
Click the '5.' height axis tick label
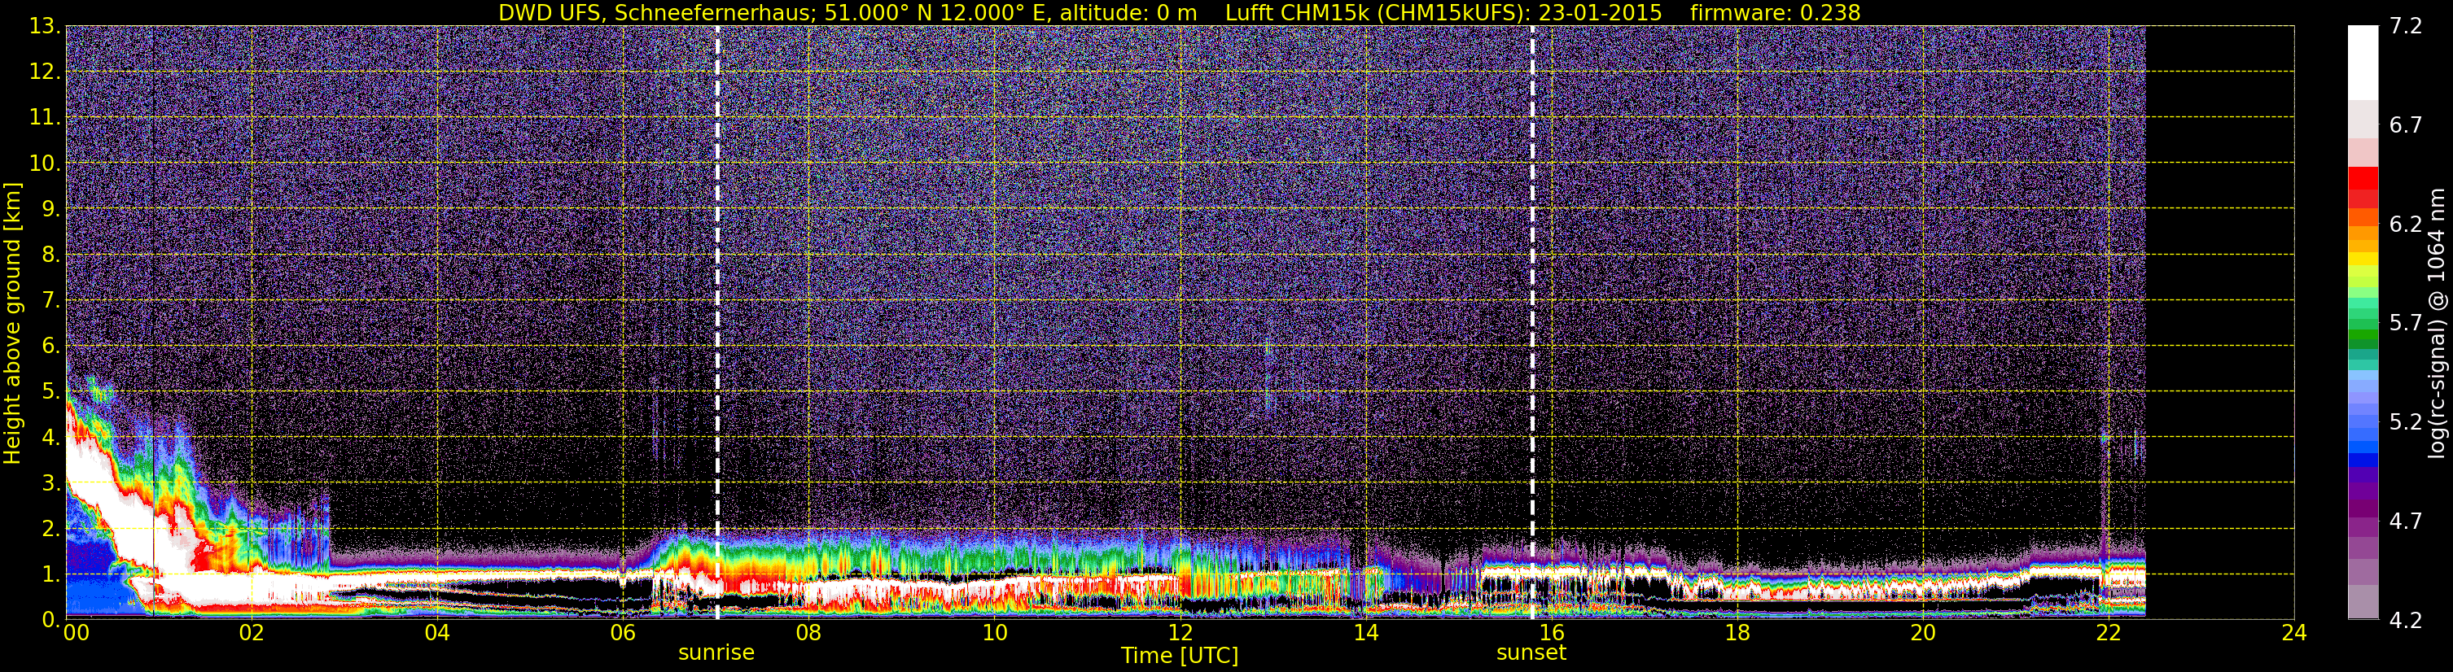50,391
